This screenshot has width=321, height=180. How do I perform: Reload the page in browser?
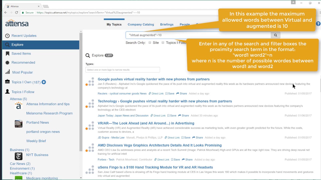coord(17,12)
